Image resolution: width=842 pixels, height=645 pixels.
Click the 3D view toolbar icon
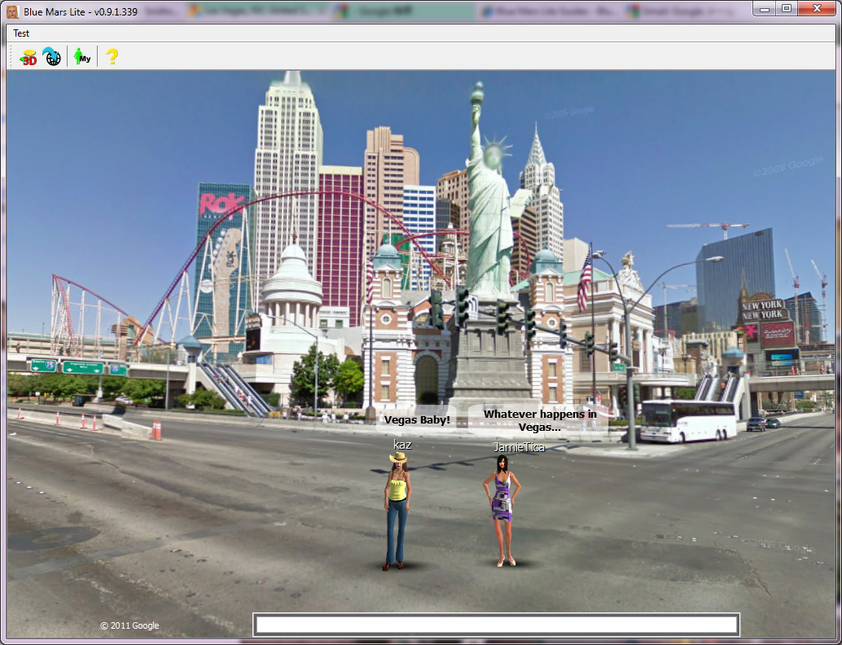point(28,56)
